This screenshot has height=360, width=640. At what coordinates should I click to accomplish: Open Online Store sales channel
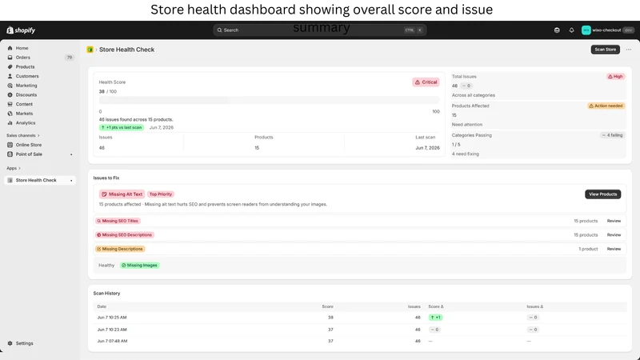[29, 145]
